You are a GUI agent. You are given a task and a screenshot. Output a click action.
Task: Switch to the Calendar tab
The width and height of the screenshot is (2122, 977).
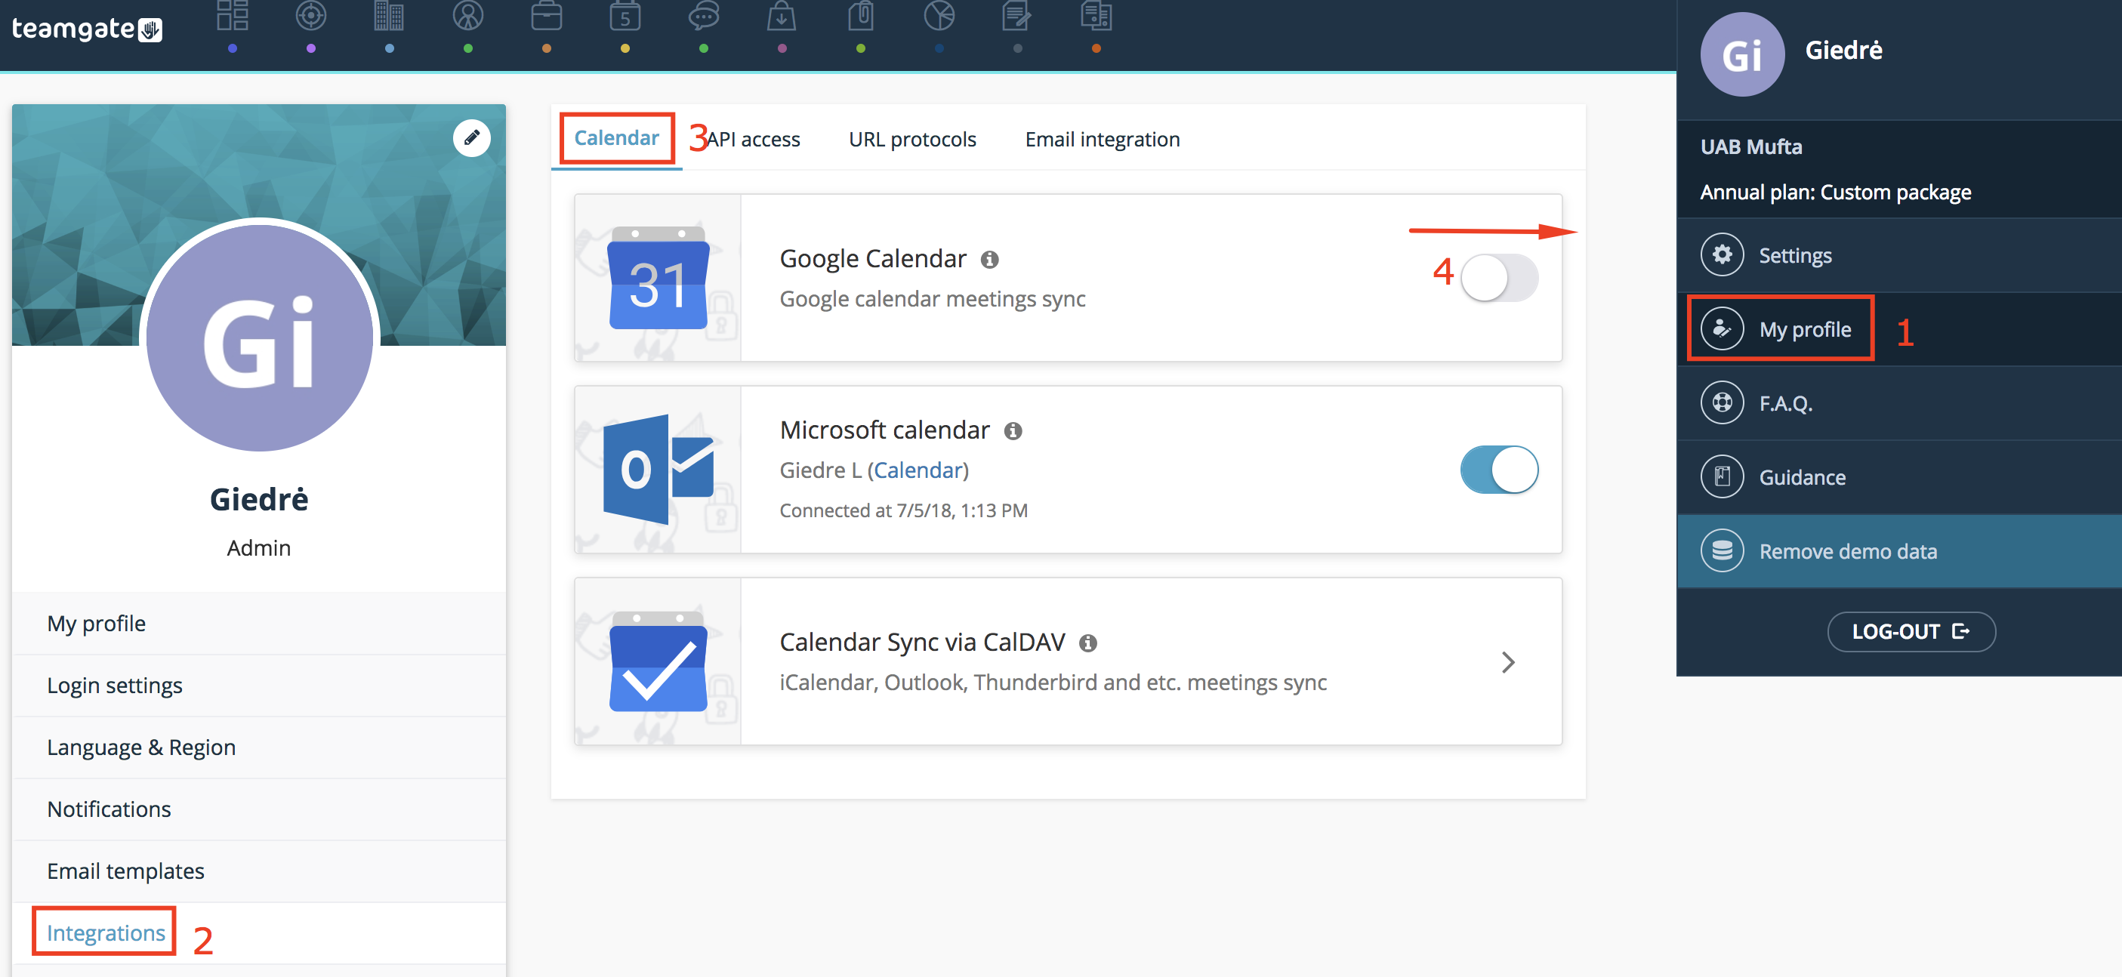click(616, 138)
